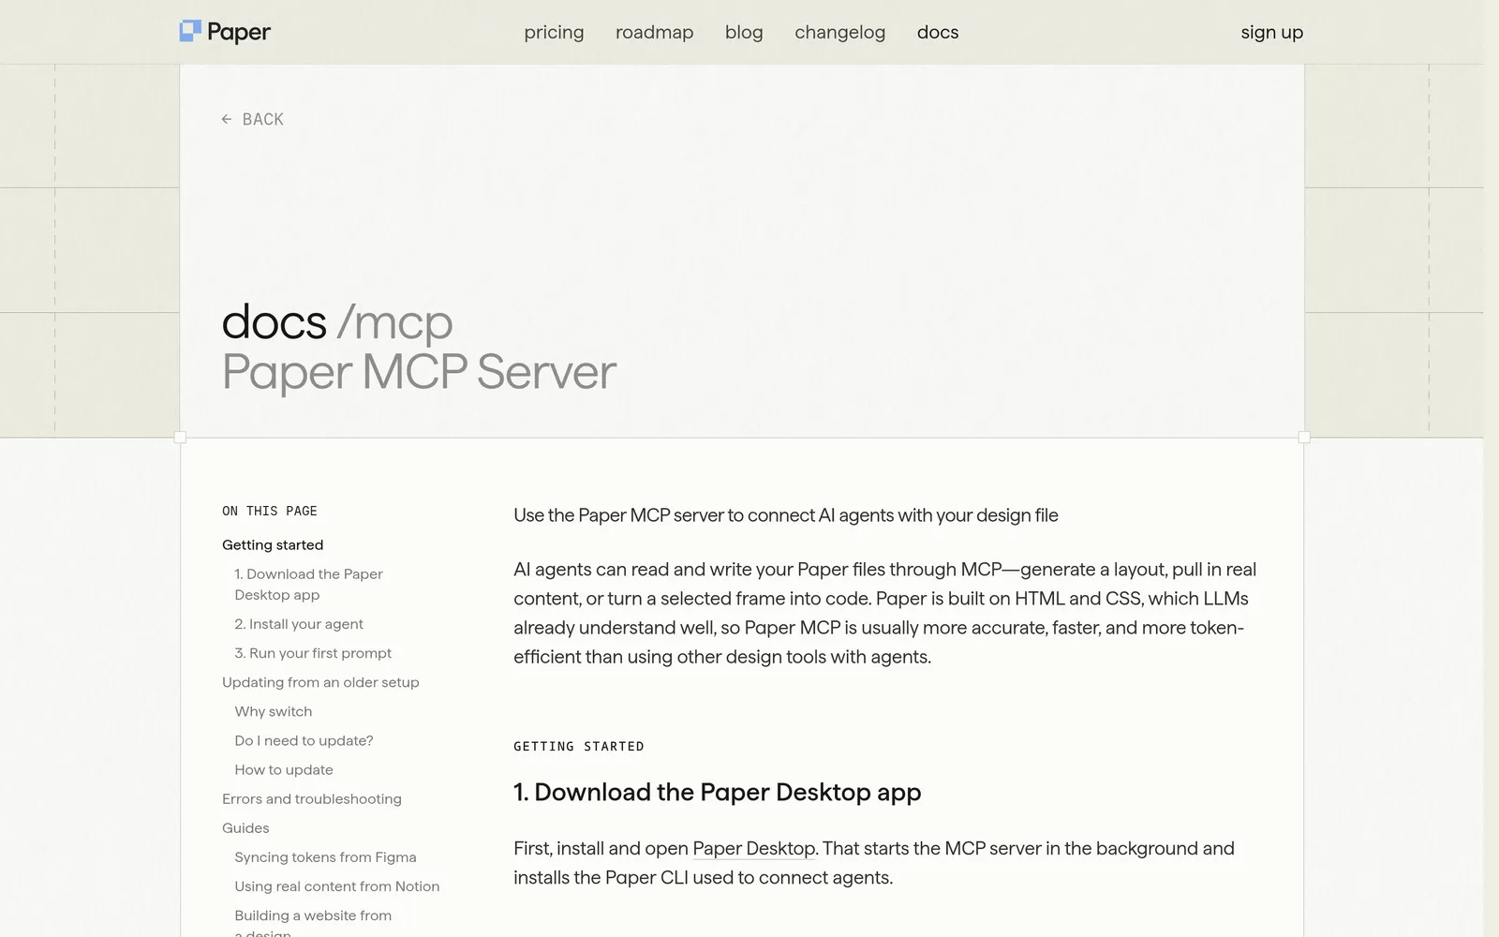Go to Updating from an older setup
This screenshot has width=1499, height=937.
click(x=320, y=682)
